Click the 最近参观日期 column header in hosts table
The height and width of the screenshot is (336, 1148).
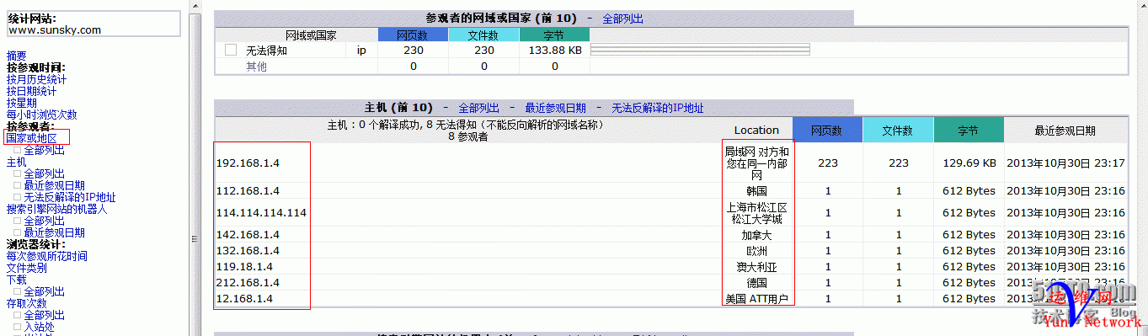1065,131
